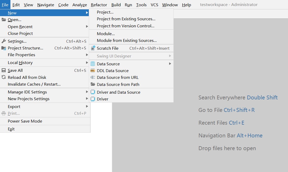Open the Window menu
This screenshot has width=288, height=172.
pyautogui.click(x=170, y=5)
